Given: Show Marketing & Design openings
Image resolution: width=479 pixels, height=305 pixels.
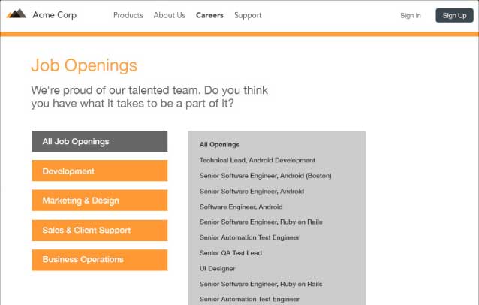Looking at the screenshot, I should pyautogui.click(x=100, y=201).
